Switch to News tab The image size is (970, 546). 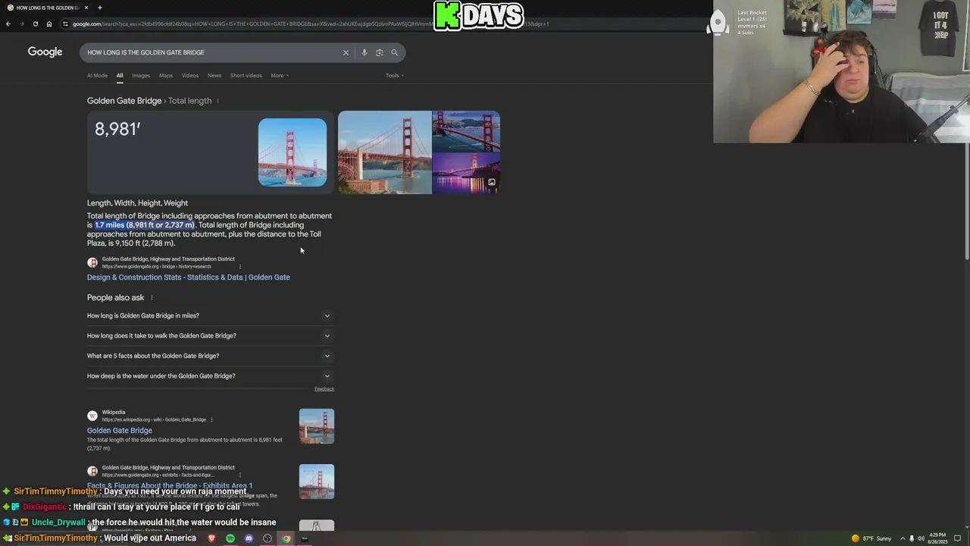coord(214,76)
